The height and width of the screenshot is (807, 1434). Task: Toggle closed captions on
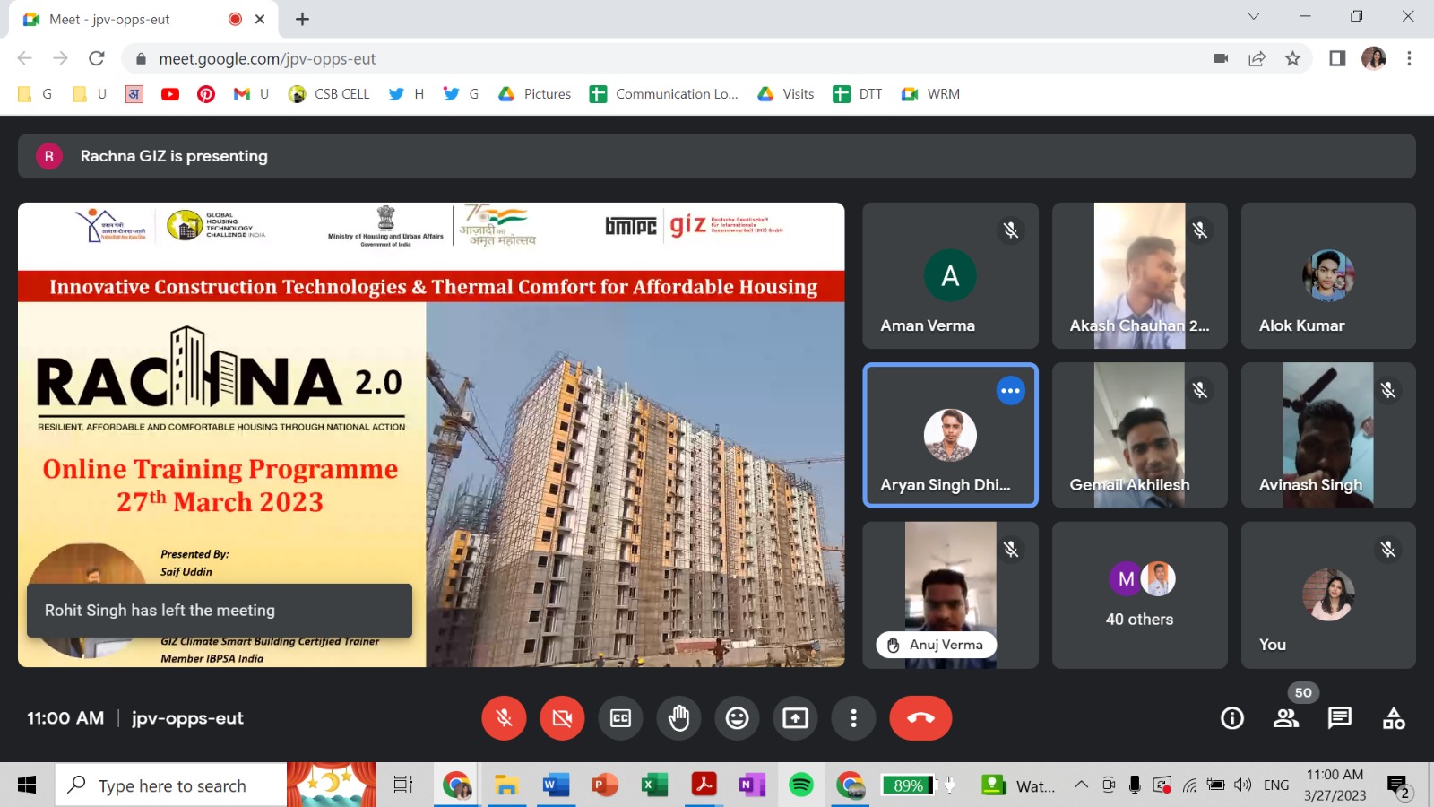click(x=620, y=718)
